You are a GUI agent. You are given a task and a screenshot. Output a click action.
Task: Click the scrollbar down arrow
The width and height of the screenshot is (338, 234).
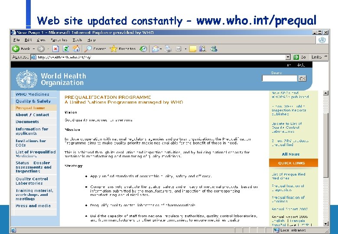click(326, 224)
